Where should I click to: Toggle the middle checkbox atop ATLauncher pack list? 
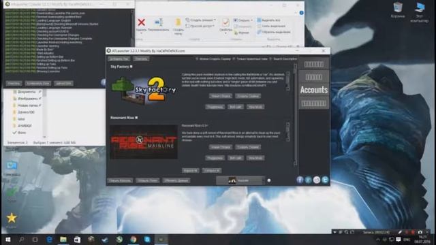click(x=234, y=59)
